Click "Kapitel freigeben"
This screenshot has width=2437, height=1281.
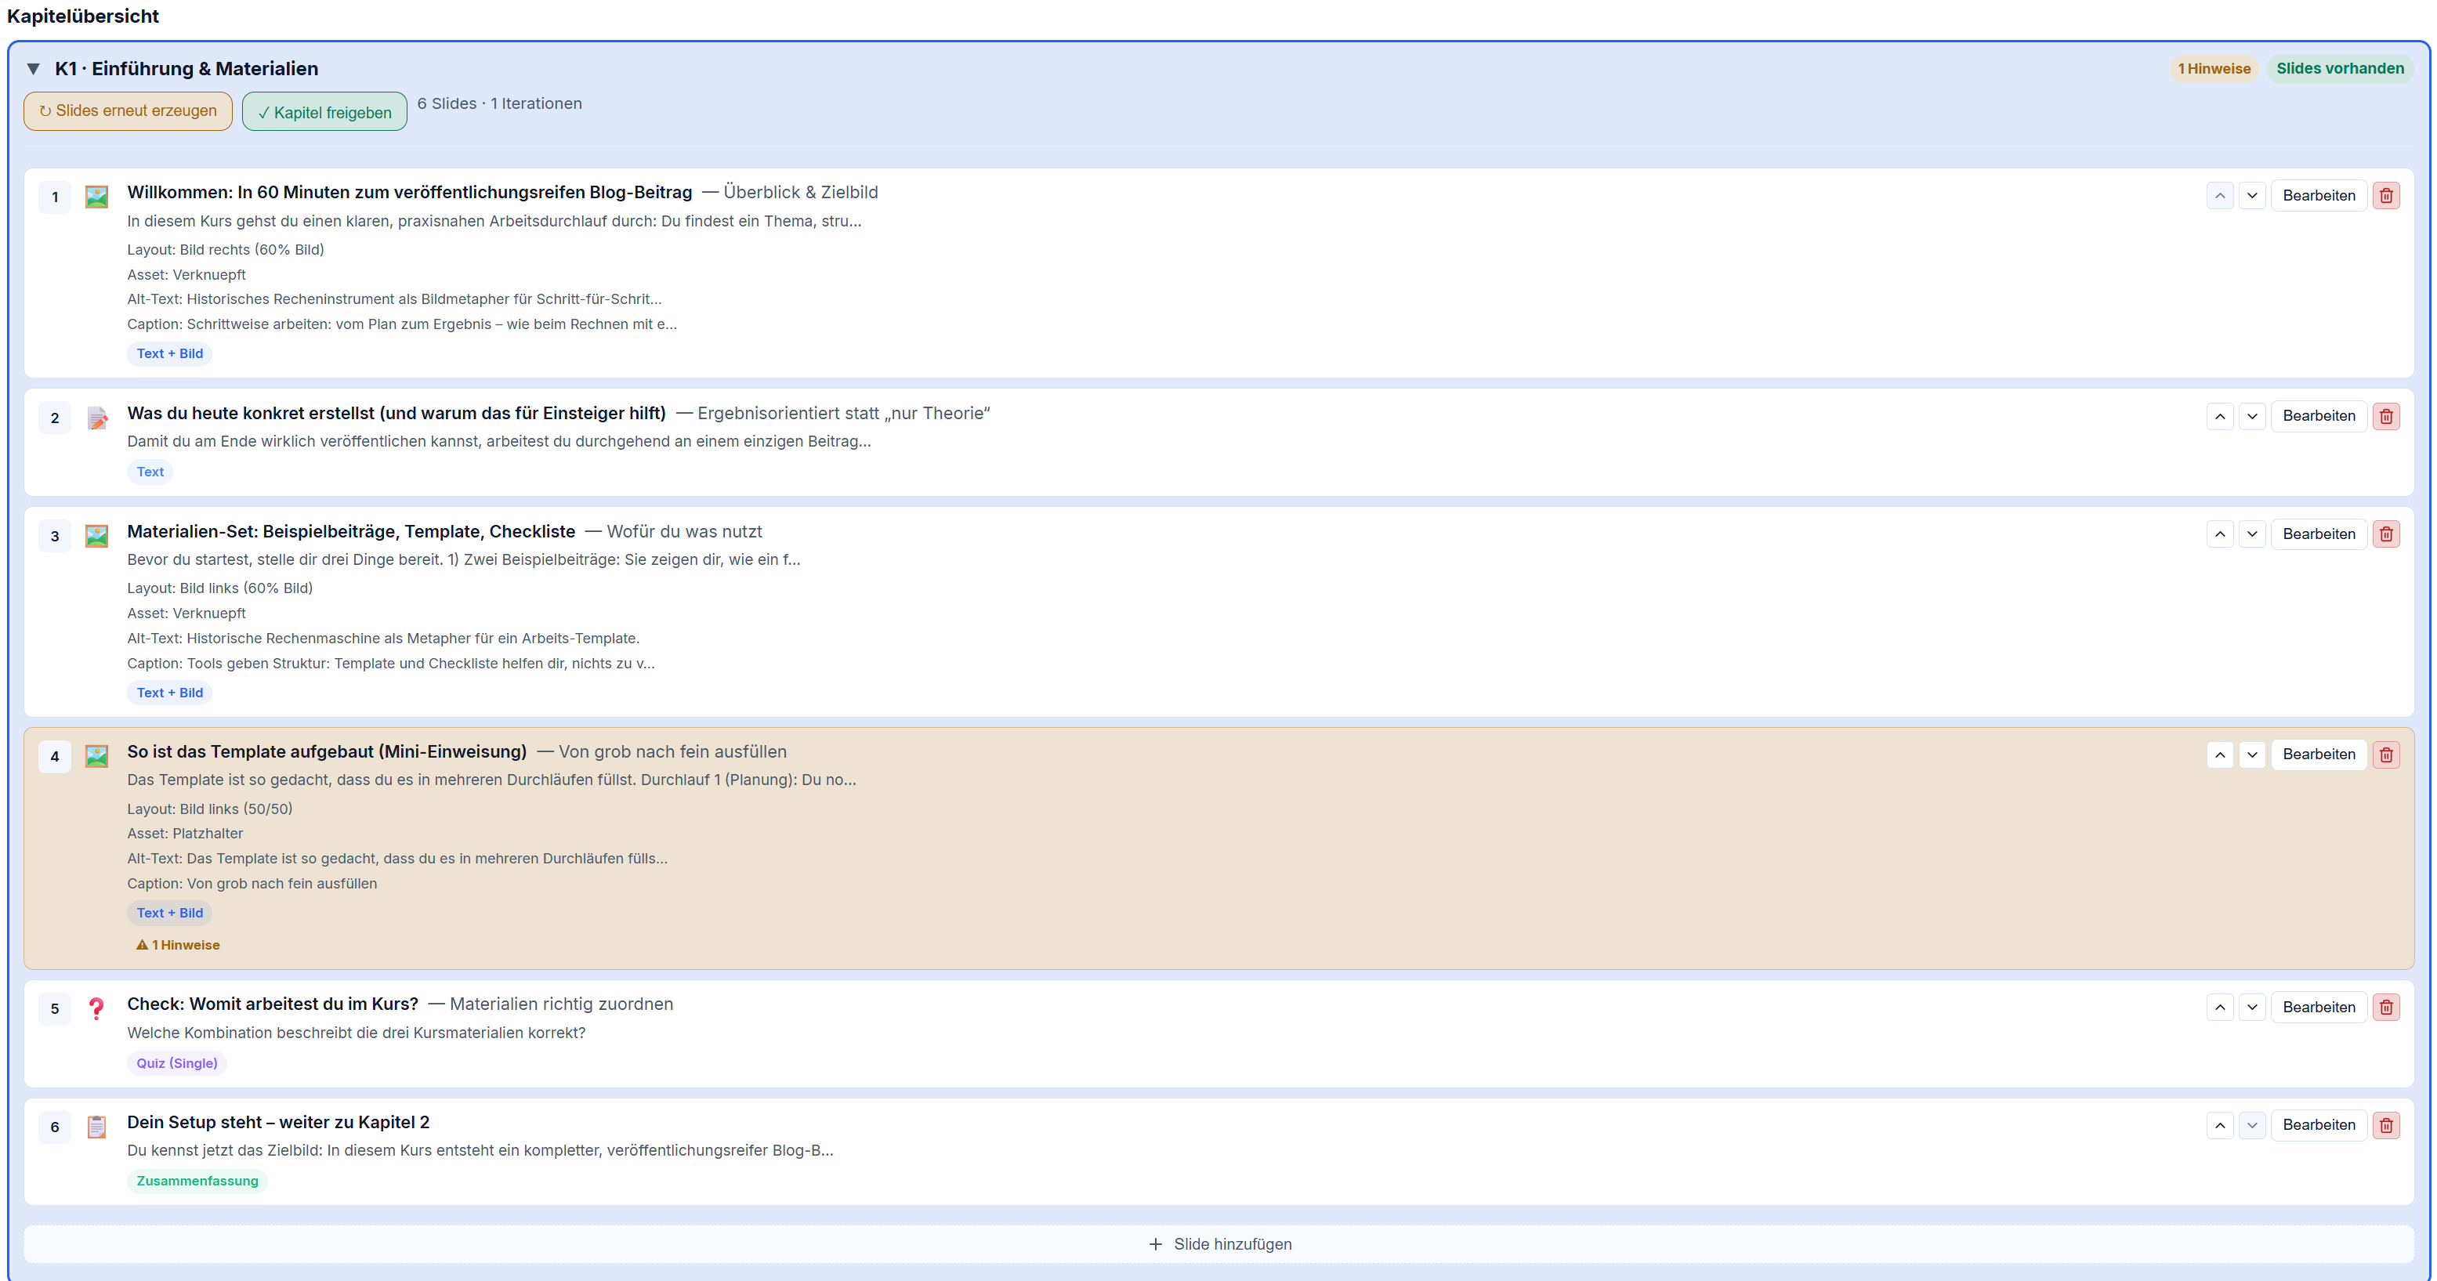(324, 110)
